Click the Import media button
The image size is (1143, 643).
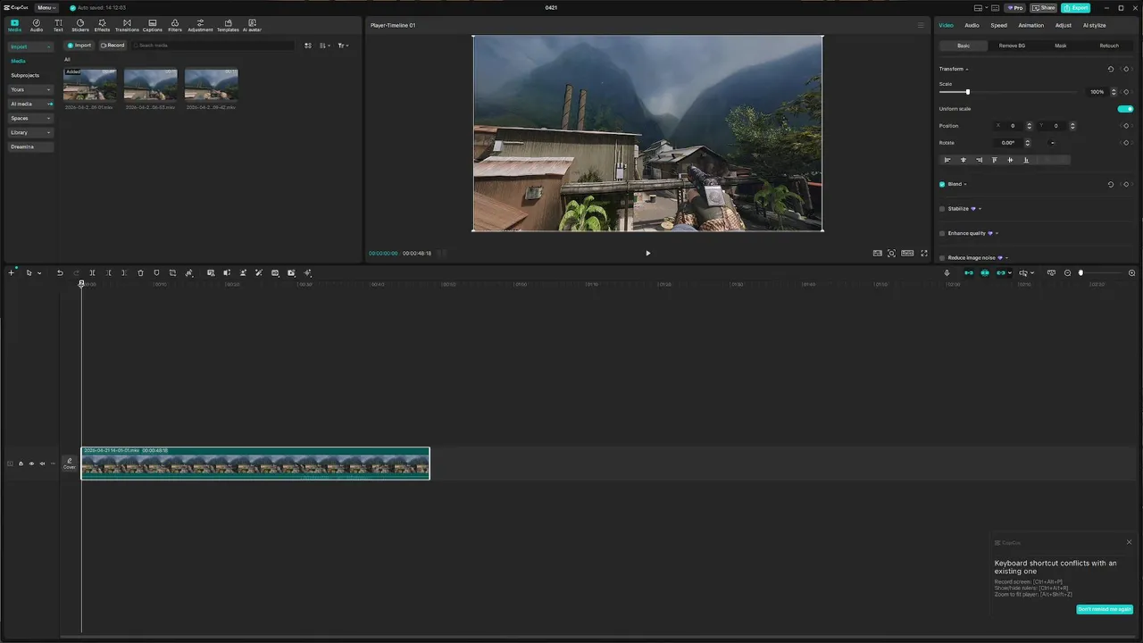pyautogui.click(x=79, y=45)
